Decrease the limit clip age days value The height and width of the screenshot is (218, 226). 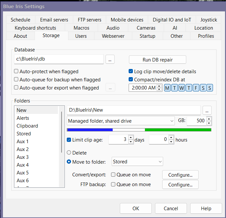(x=131, y=142)
